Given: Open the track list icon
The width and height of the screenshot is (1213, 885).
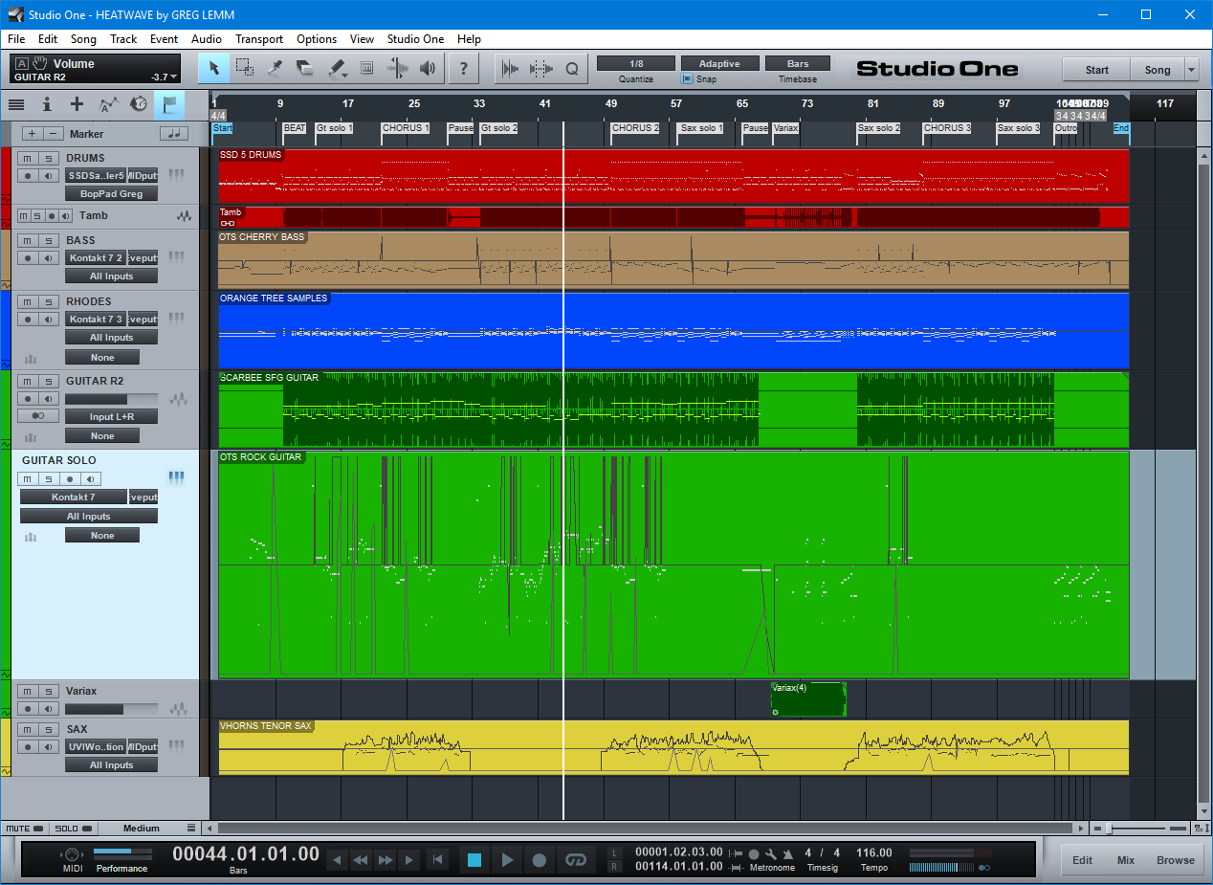Looking at the screenshot, I should [16, 104].
